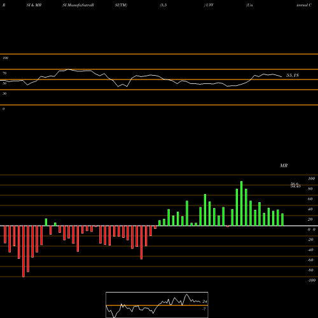Click the 100 label on the MR axis
This screenshot has width=318, height=318.
pos(312,179)
